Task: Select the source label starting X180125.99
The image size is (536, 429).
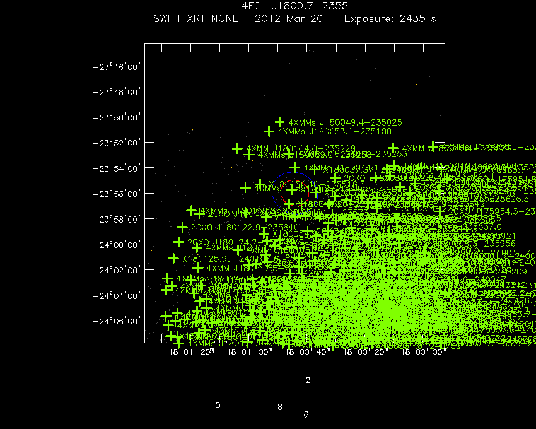Action: tap(226, 259)
